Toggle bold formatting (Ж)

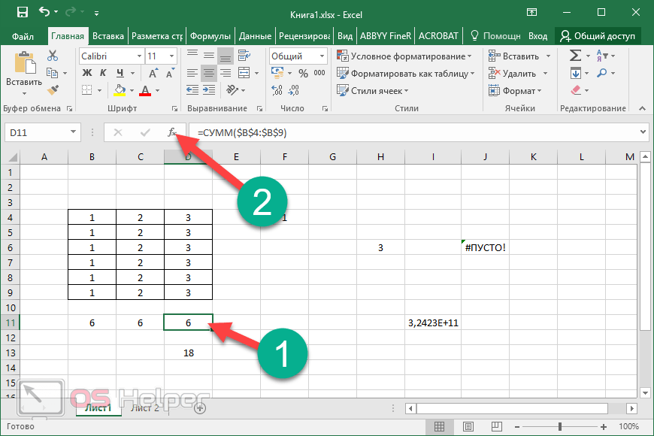[86, 73]
